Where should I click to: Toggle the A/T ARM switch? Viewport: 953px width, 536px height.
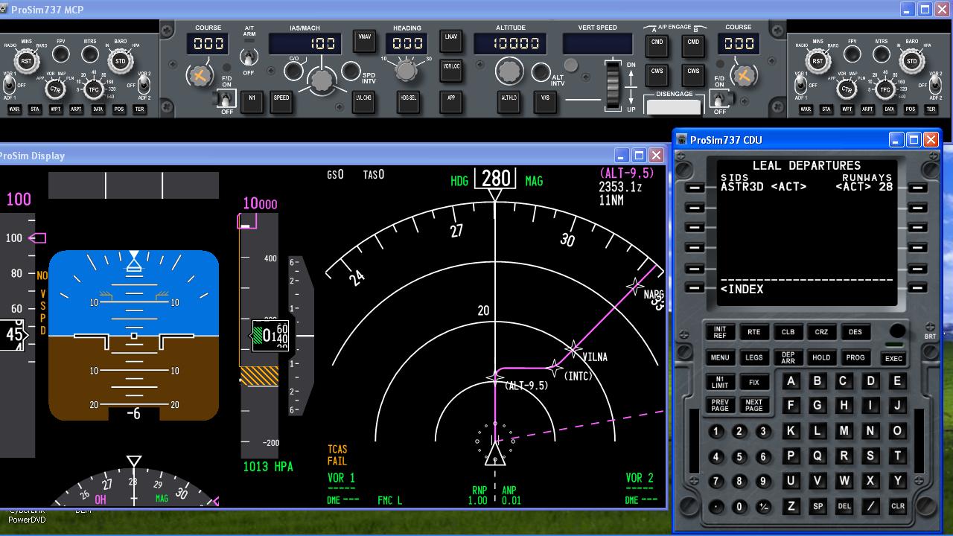pos(249,57)
